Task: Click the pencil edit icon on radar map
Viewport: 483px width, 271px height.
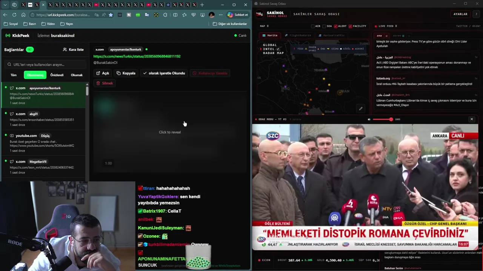Action: pos(361,109)
